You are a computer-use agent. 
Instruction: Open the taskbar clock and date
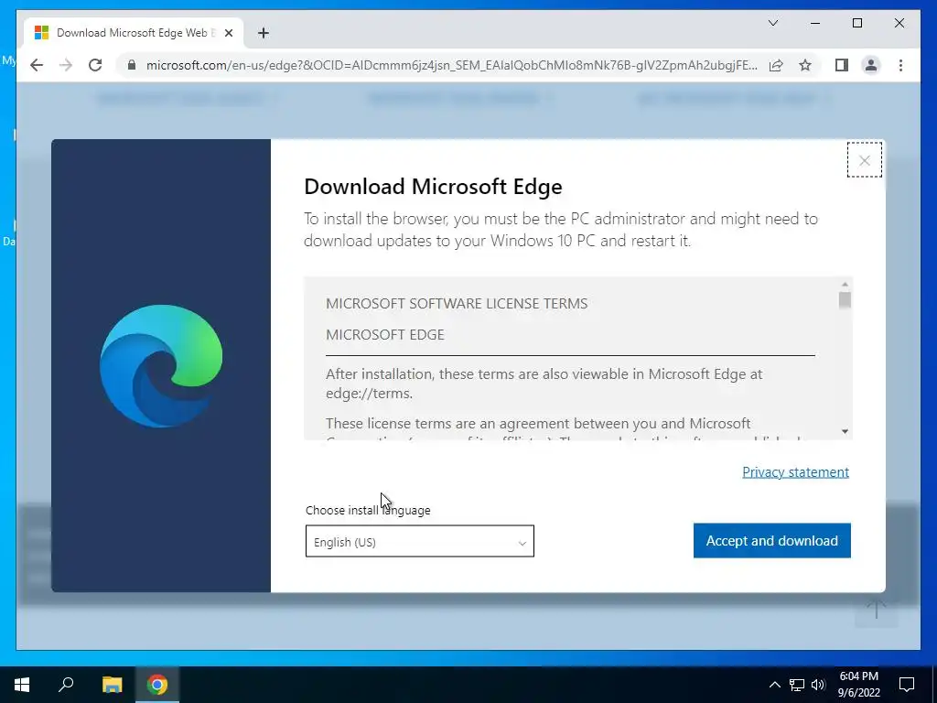[x=858, y=685]
